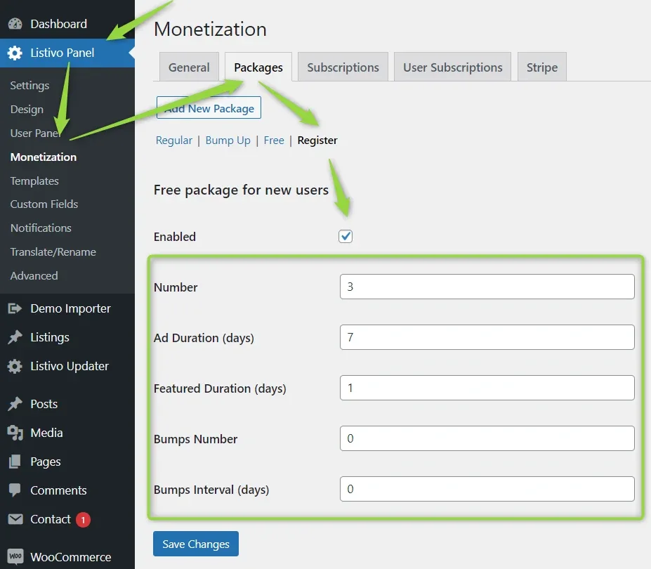Open Translate/Rename submenu item
The height and width of the screenshot is (569, 651).
53,252
